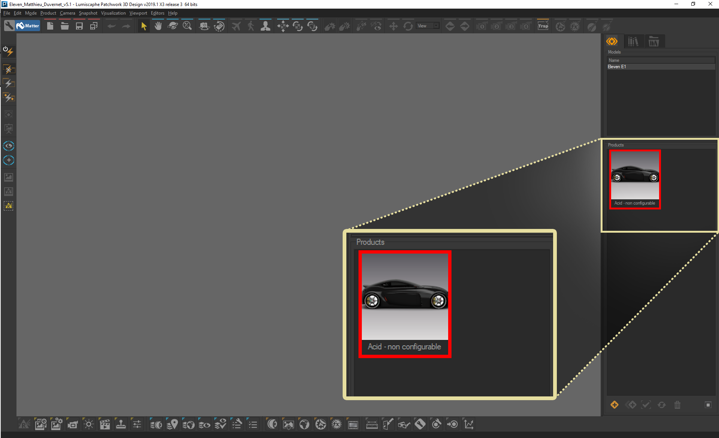The height and width of the screenshot is (438, 719).
Task: Undo the last action
Action: [x=112, y=26]
